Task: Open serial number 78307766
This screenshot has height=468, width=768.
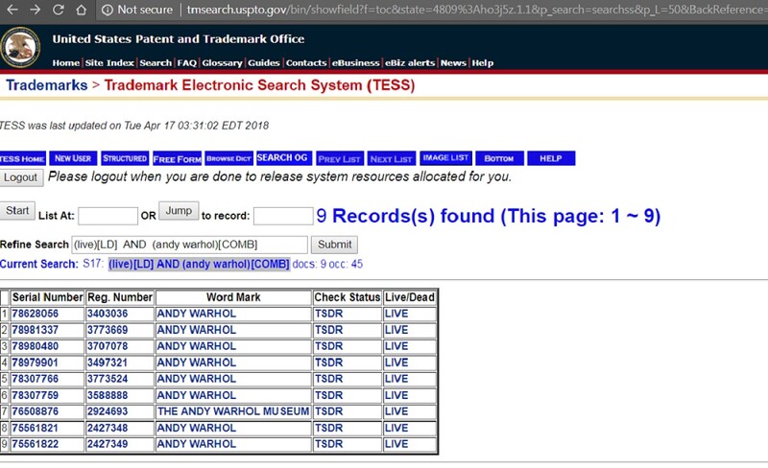Action: 35,379
